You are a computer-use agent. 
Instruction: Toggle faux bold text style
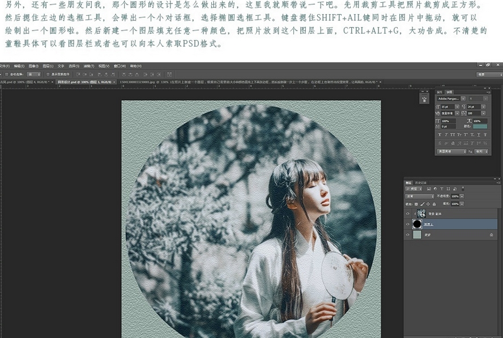click(x=440, y=134)
